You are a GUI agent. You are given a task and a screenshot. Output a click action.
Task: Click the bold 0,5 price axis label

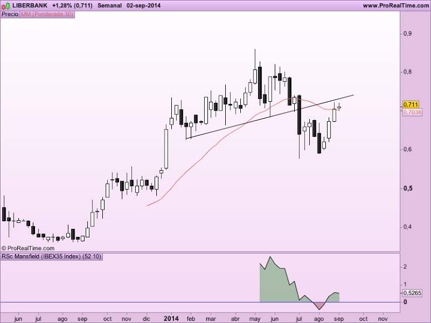point(408,188)
